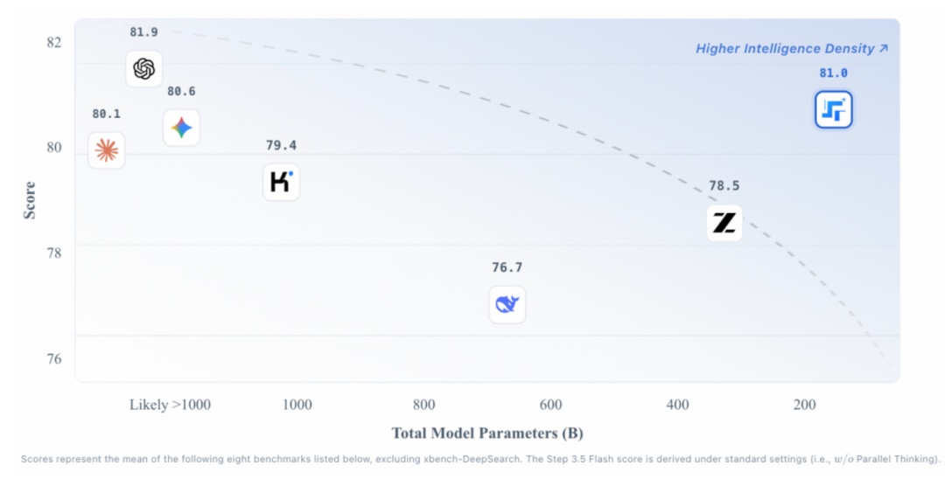Click the 81.0 score value

(833, 73)
